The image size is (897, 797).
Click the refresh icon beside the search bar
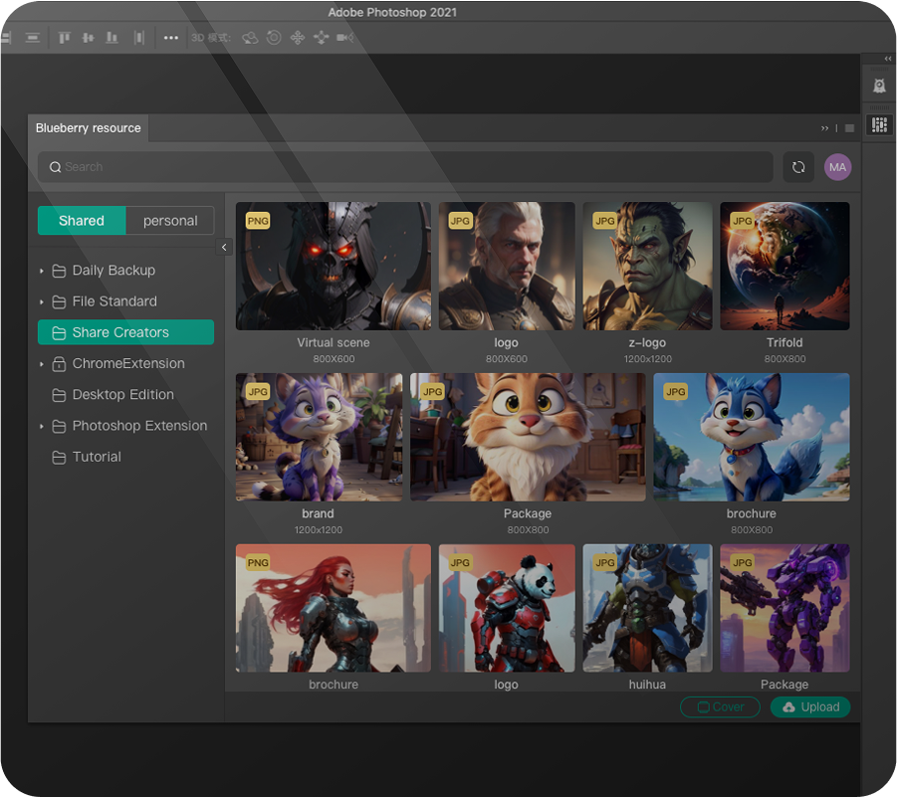click(x=797, y=167)
